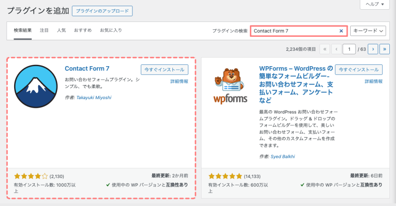
Task: Click the previous page arrow button
Action: pos(336,49)
